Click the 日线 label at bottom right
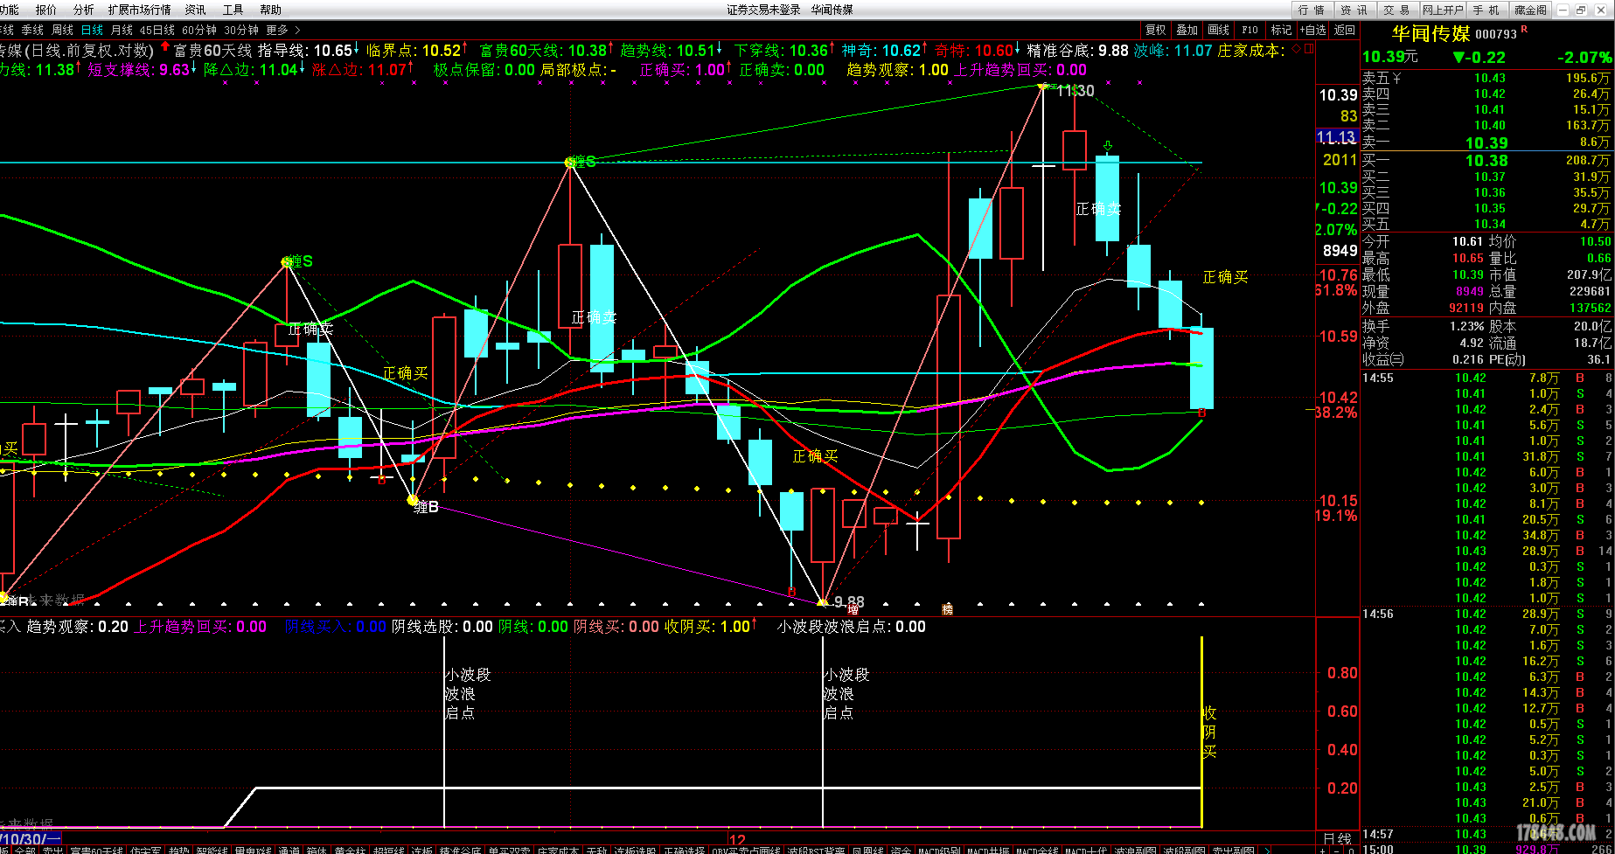This screenshot has height=854, width=1615. [1337, 839]
